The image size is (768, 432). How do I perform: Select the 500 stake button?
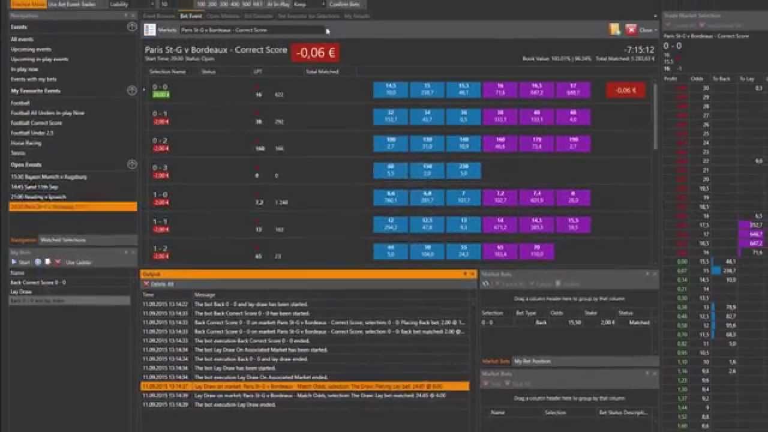click(x=247, y=4)
